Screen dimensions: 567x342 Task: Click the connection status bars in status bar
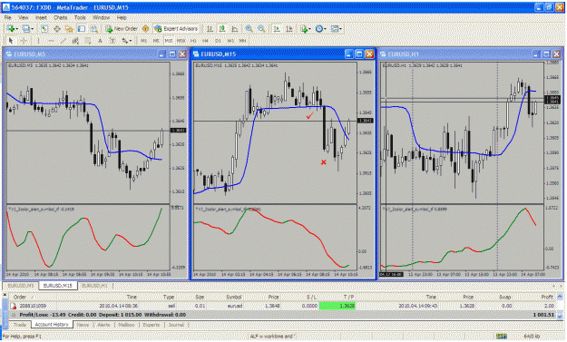pos(501,337)
